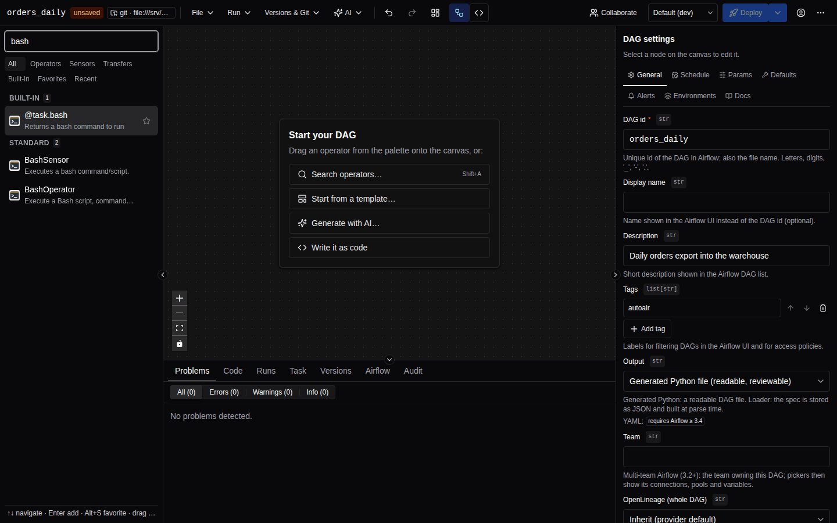Screen dimensions: 837x523
Task: Click the operator search box containing bash
Action: click(x=81, y=41)
